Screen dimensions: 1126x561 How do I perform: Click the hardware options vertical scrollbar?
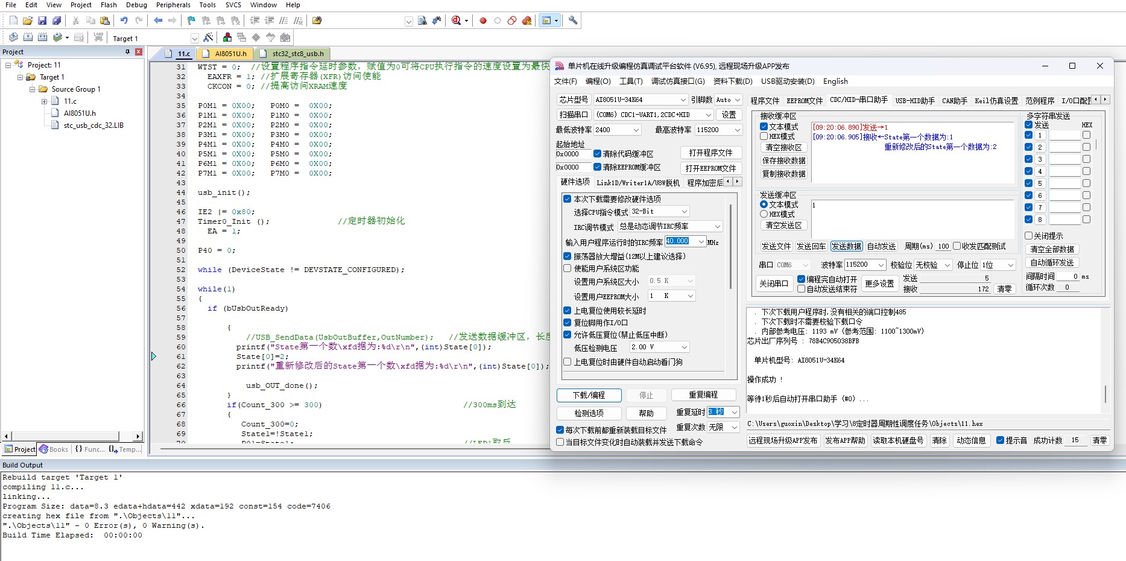pos(731,246)
